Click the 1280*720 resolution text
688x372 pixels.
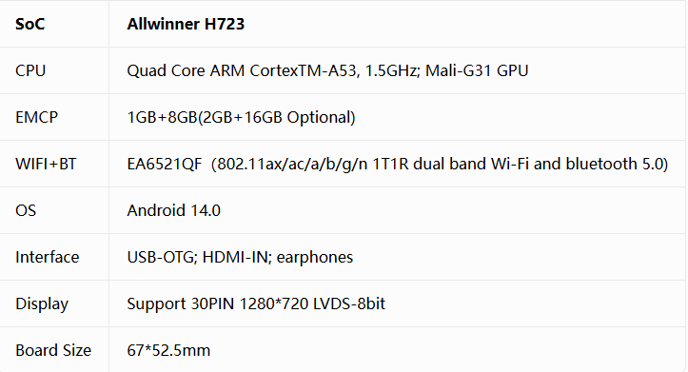(274, 303)
